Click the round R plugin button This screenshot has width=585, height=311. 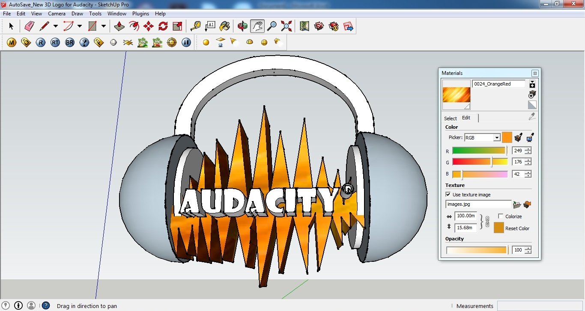pyautogui.click(x=41, y=42)
